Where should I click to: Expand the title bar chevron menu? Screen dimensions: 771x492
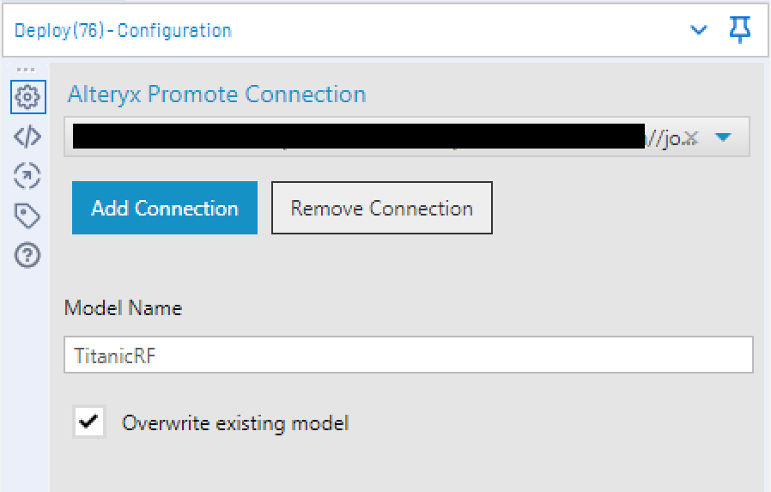(x=699, y=30)
